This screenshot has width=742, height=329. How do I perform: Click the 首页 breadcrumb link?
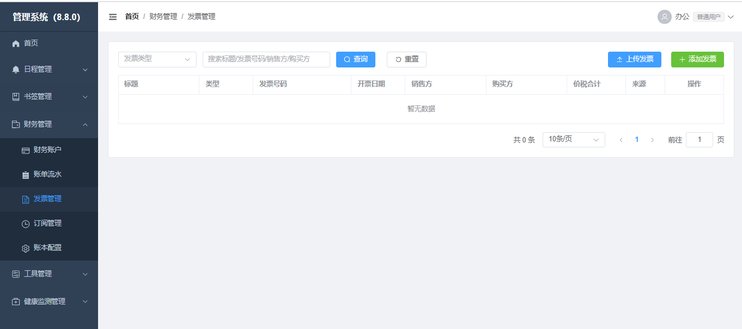(x=132, y=17)
